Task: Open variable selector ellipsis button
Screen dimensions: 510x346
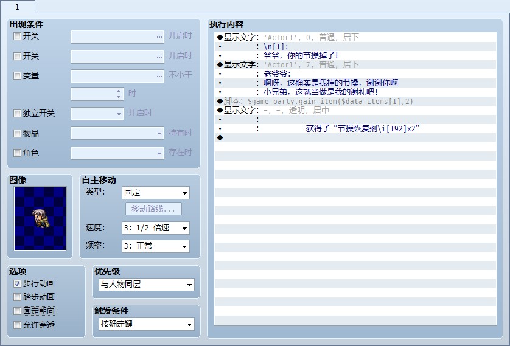Action: coord(159,77)
